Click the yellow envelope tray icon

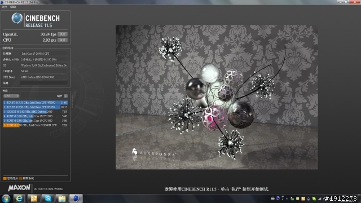(297, 198)
